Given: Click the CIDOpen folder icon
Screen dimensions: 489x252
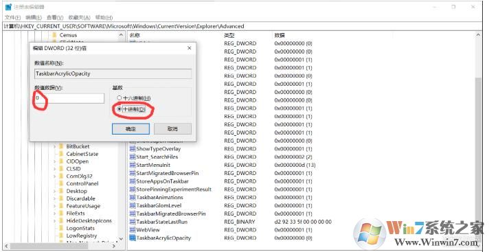Looking at the screenshot, I should [x=61, y=161].
